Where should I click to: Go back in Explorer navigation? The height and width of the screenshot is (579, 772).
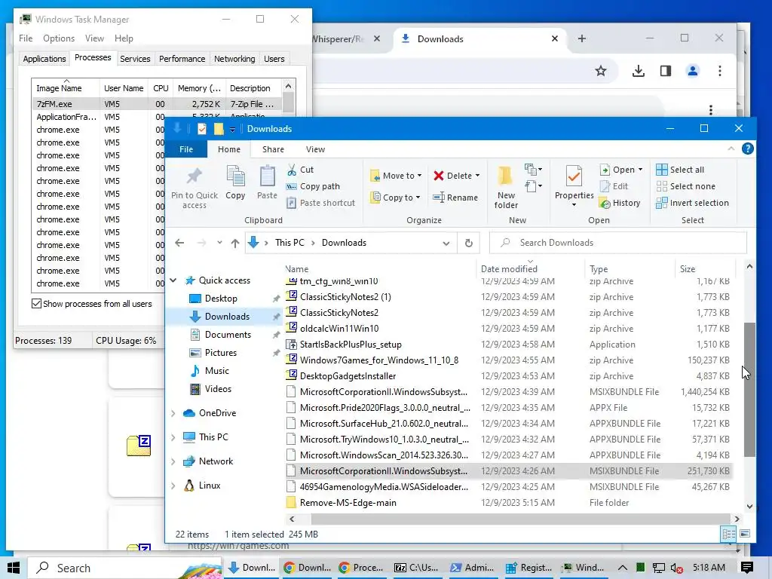179,243
